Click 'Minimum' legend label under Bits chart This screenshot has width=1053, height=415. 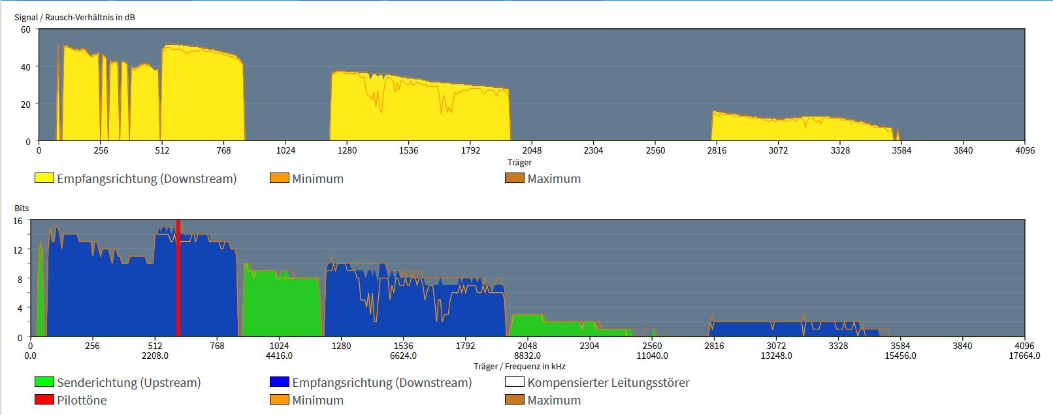317,400
